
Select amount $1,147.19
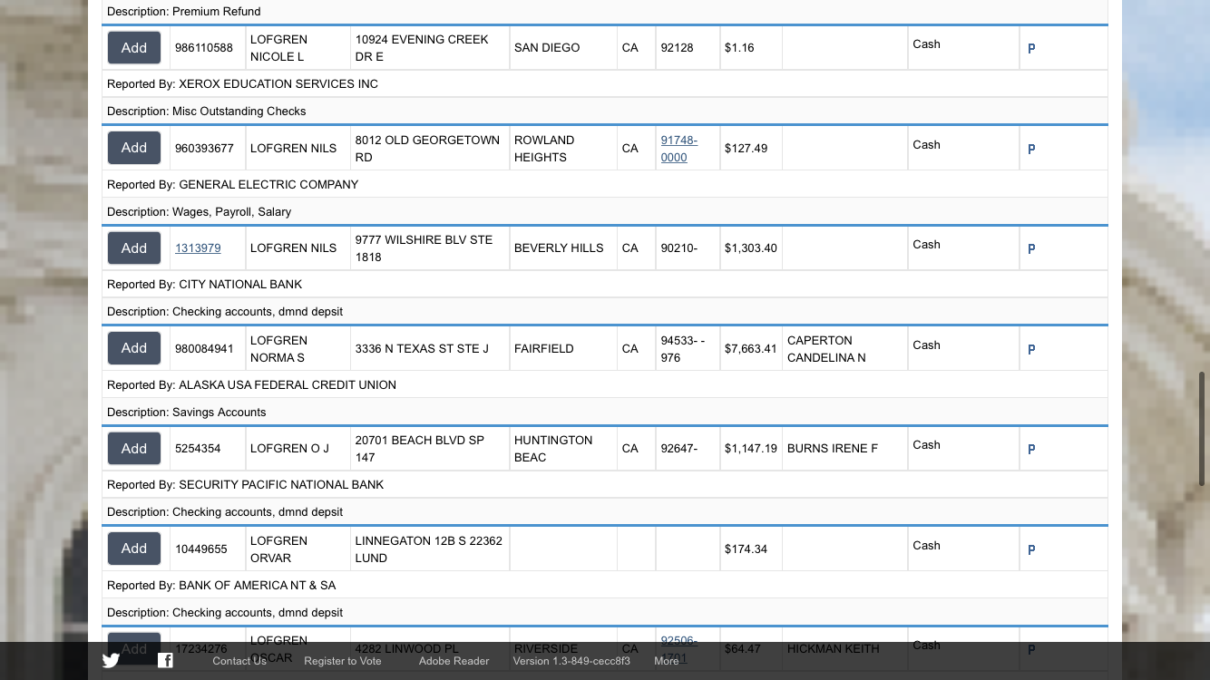click(x=751, y=449)
